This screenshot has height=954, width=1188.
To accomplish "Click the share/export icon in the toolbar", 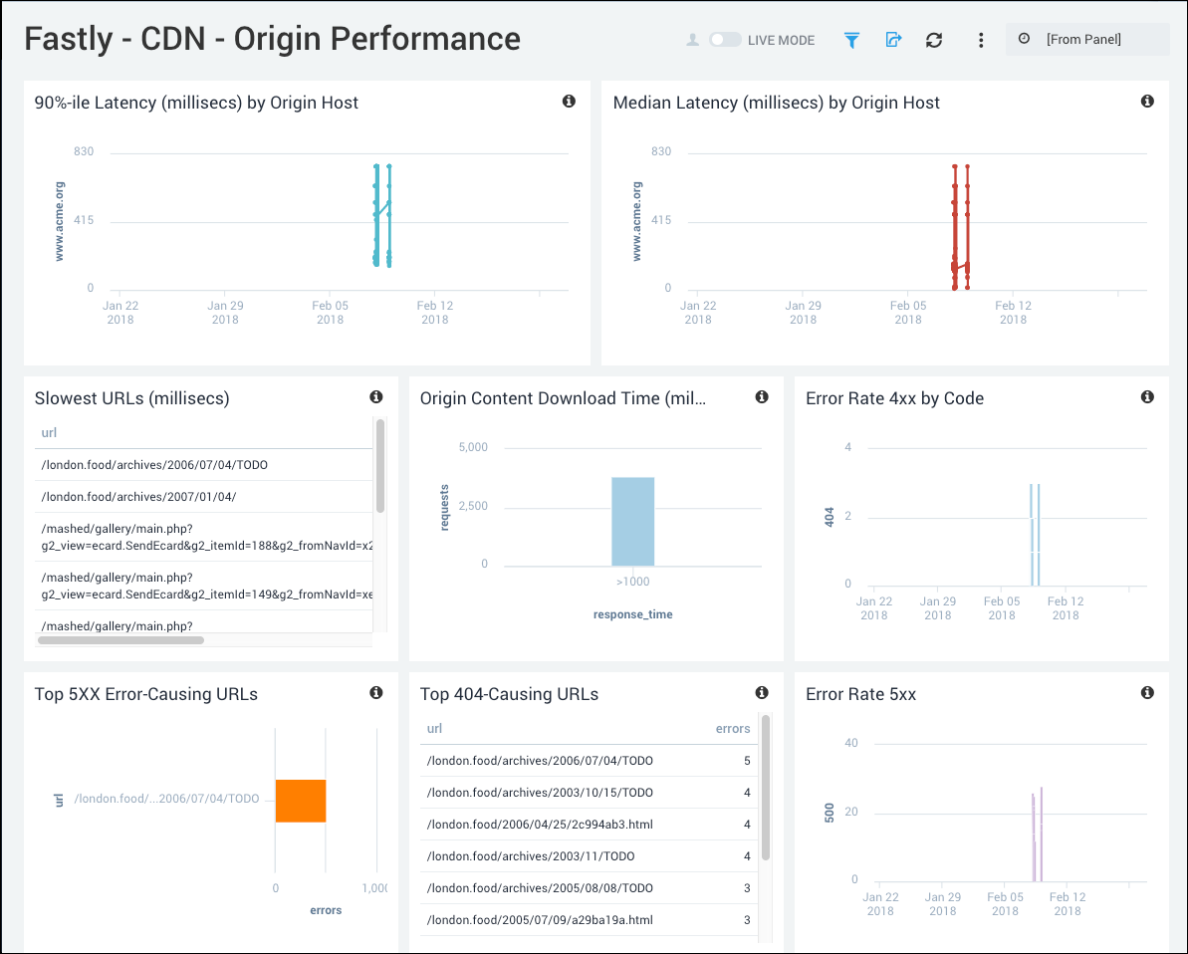I will pyautogui.click(x=893, y=40).
